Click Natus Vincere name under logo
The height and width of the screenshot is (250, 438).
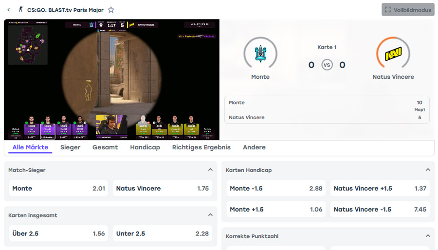coord(393,77)
